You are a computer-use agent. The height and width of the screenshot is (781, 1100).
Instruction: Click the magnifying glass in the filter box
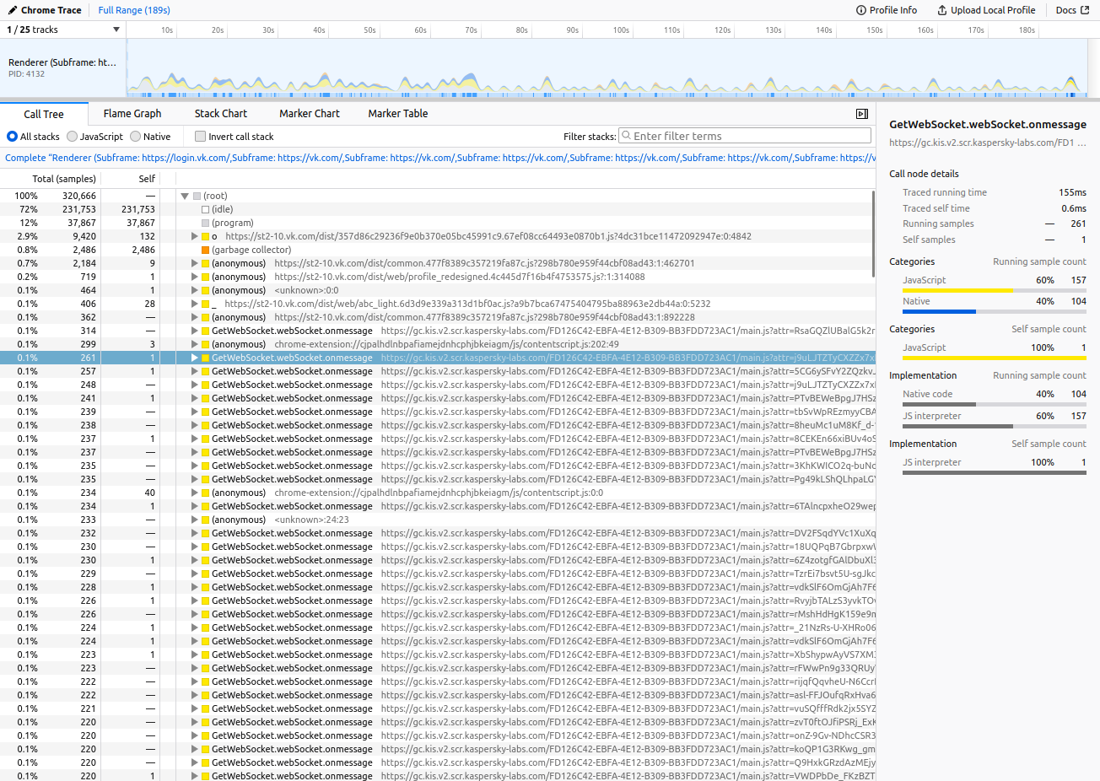coord(628,135)
